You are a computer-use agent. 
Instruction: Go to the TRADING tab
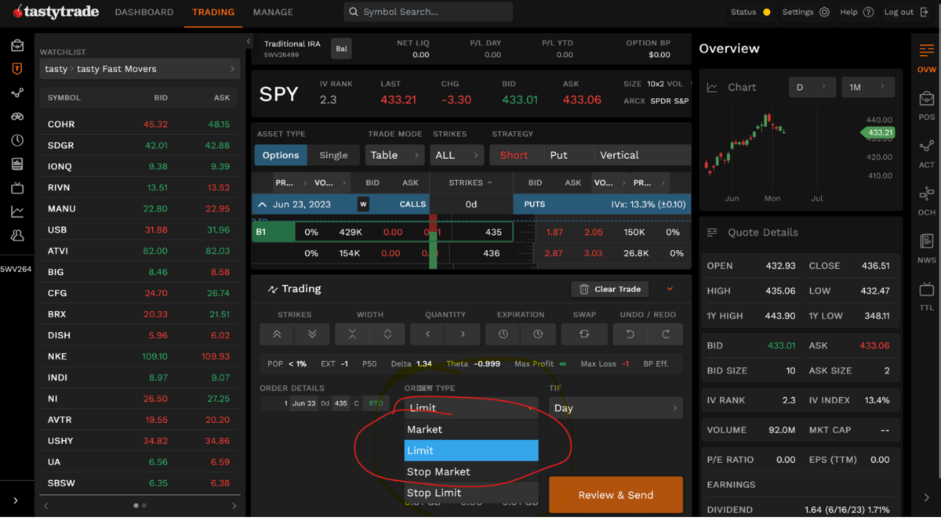click(x=213, y=12)
